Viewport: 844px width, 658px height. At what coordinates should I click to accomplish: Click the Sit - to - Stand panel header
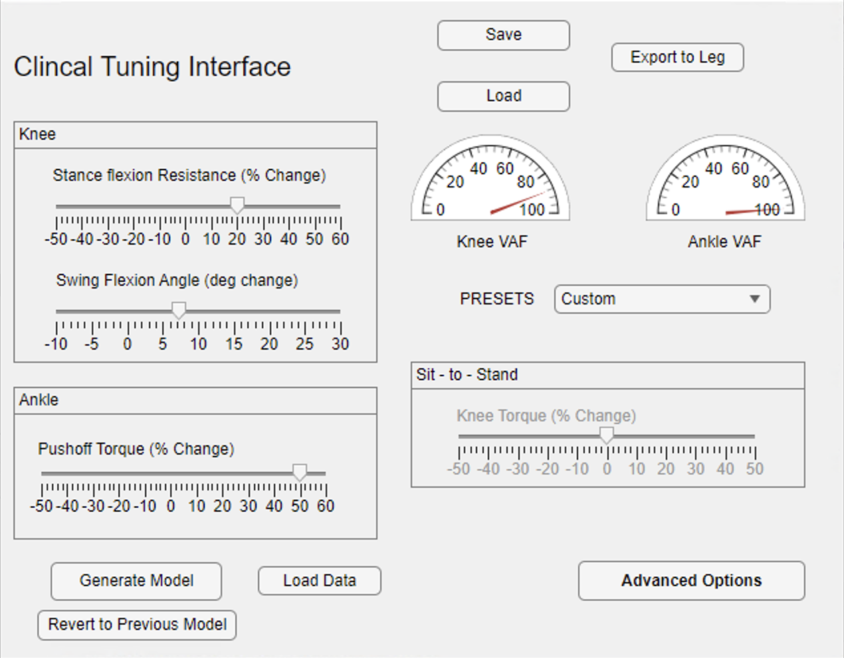tap(467, 375)
